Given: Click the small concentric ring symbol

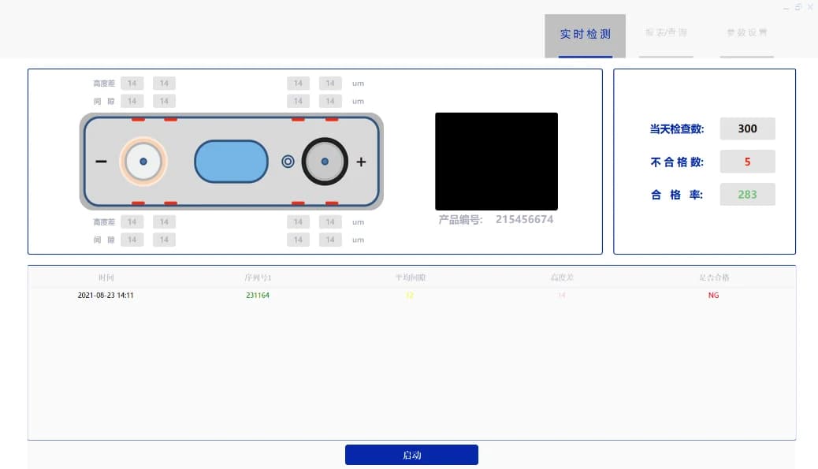Looking at the screenshot, I should pyautogui.click(x=288, y=162).
